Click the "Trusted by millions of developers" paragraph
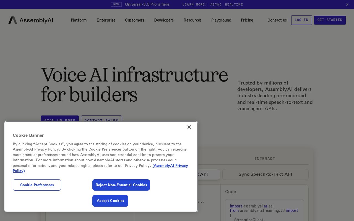 tap(275, 96)
